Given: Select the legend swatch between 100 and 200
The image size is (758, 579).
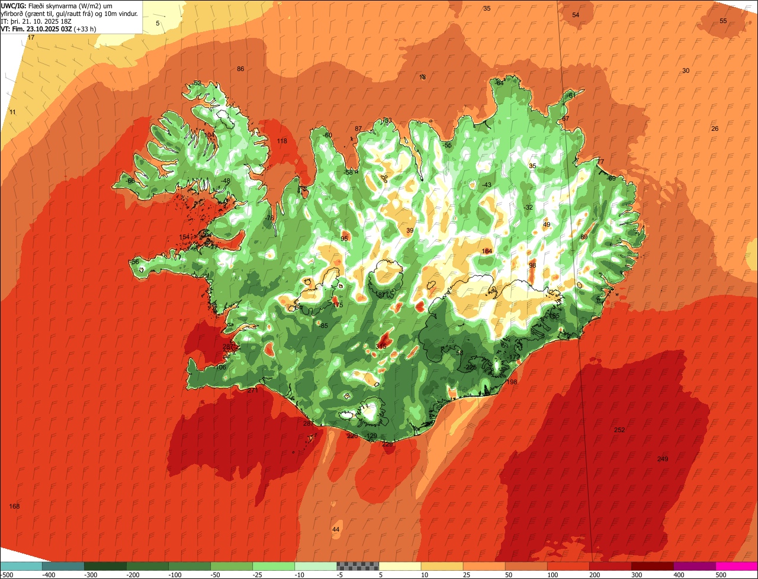Looking at the screenshot, I should point(568,566).
